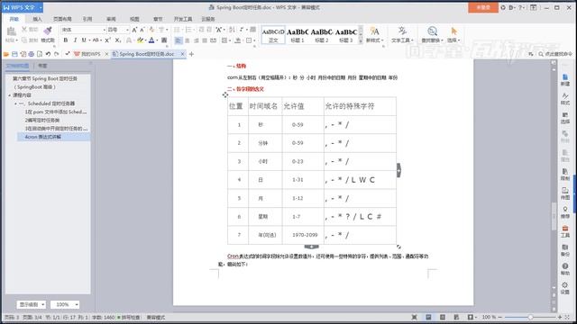Viewport: 577px width, 324px height.
Task: Click the Undo arrow in quick toolbar
Action: [48, 54]
